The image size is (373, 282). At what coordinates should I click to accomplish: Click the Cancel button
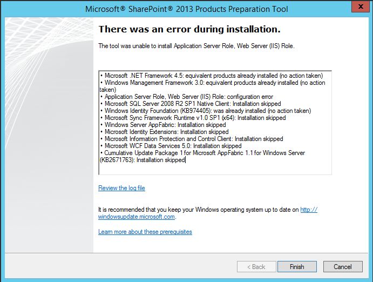click(x=343, y=266)
